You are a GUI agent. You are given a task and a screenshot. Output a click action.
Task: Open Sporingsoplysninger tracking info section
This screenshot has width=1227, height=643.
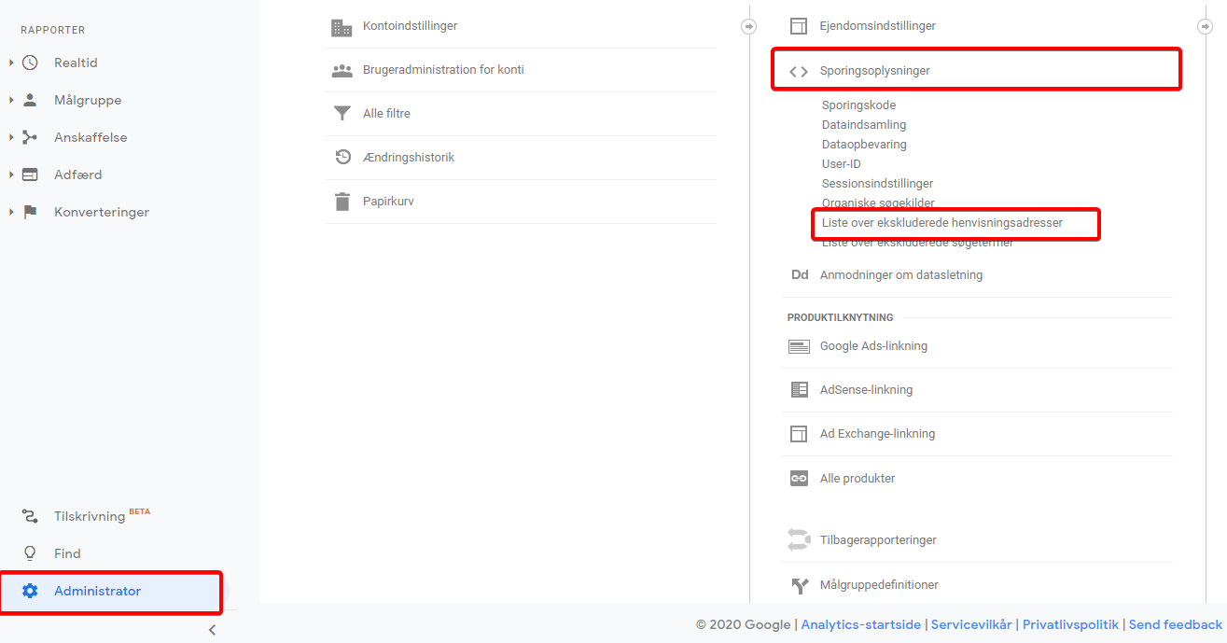click(x=874, y=71)
